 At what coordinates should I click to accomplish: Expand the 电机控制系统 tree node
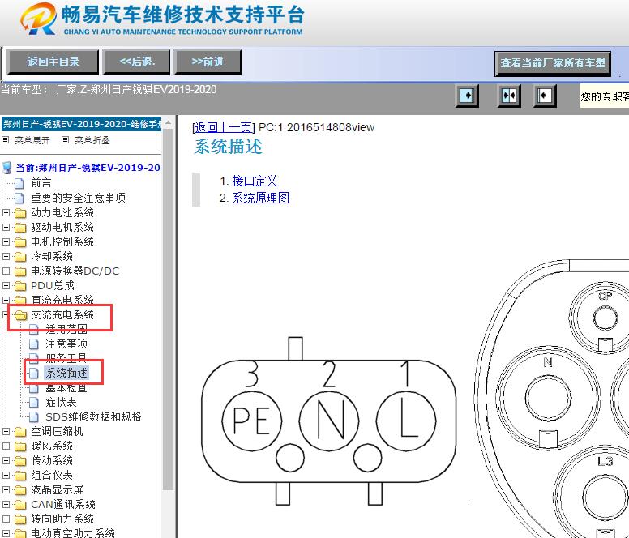tap(6, 241)
